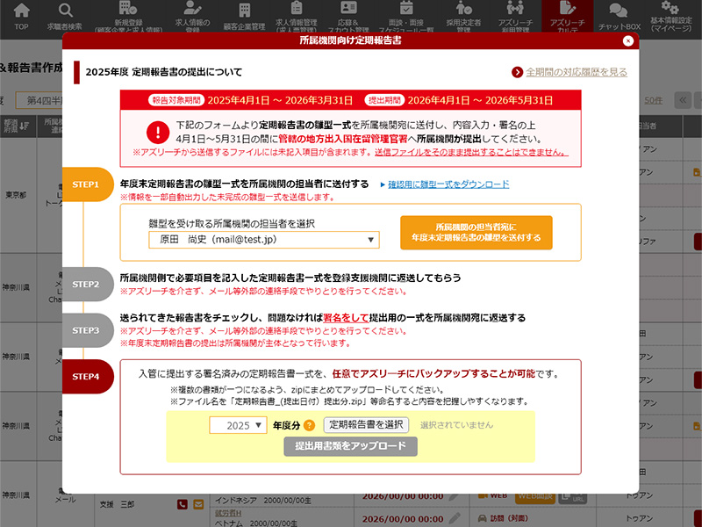This screenshot has height=527, width=702.
Task: Click 提出用書類をアップロード button
Action: [x=350, y=446]
